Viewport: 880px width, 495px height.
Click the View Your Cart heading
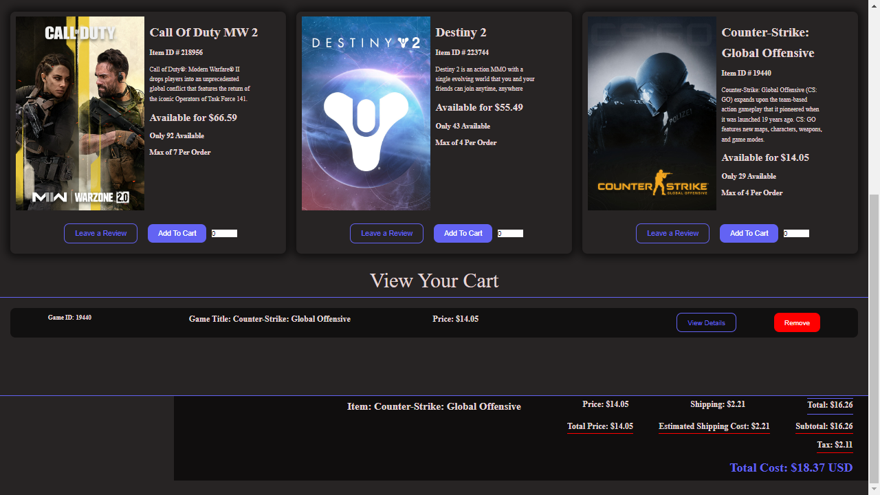434,280
